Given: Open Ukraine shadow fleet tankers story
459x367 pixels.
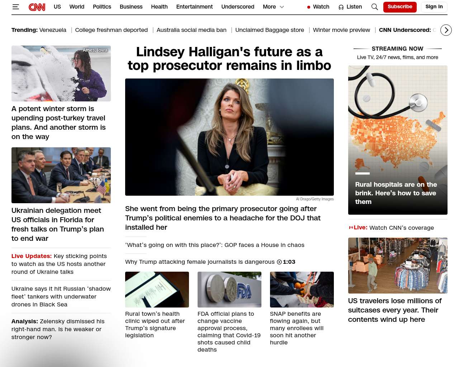Looking at the screenshot, I should pyautogui.click(x=61, y=297).
